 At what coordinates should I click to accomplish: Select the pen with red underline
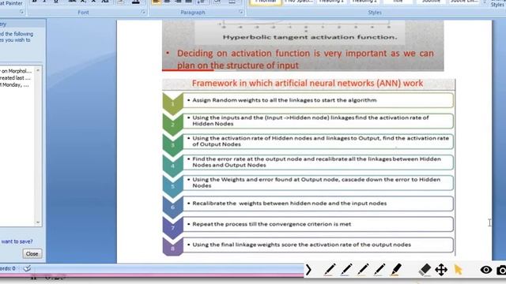[330, 270]
